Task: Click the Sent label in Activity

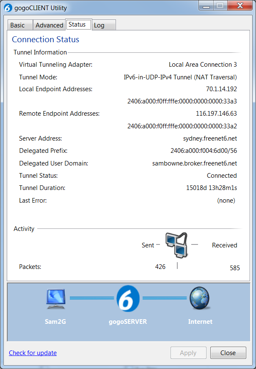Action: tap(148, 245)
